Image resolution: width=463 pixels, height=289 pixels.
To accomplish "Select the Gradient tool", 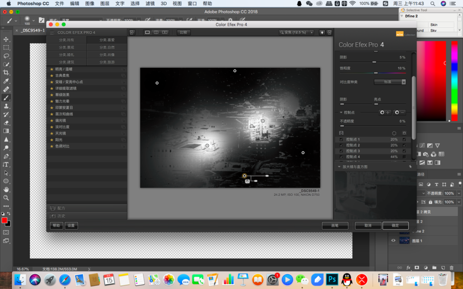I will 6,131.
